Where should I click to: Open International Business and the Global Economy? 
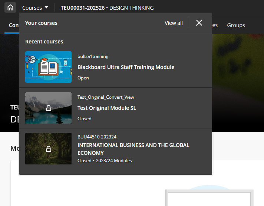coord(133,149)
